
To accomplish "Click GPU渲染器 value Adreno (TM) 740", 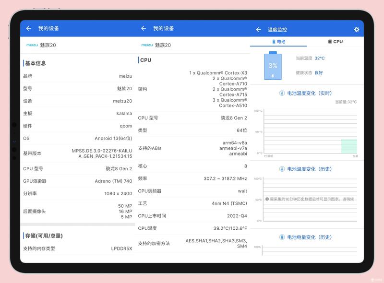I will point(113,181).
